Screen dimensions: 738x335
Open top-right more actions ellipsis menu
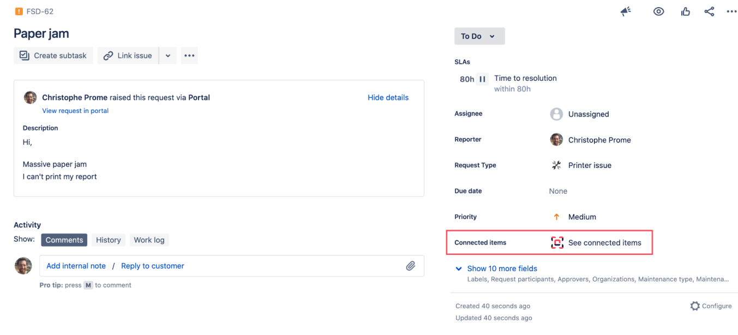731,11
